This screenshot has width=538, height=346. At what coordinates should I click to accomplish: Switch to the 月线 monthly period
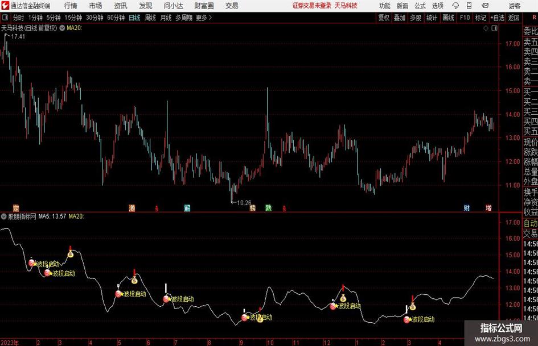click(166, 18)
